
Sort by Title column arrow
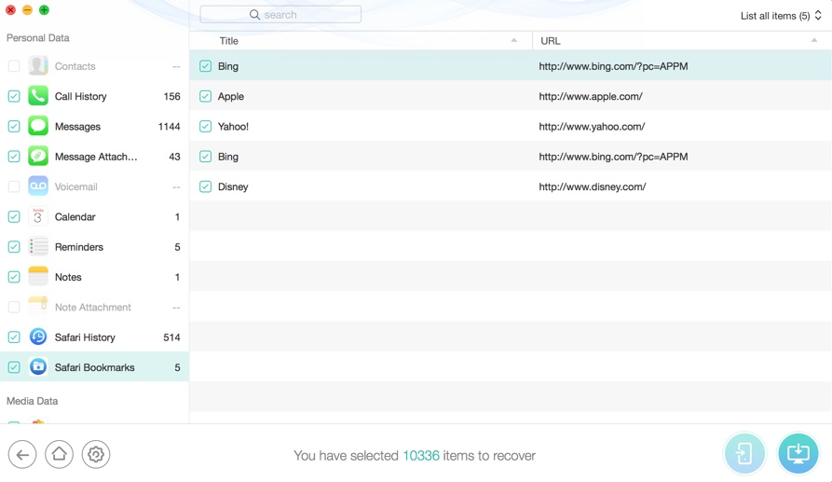point(513,40)
